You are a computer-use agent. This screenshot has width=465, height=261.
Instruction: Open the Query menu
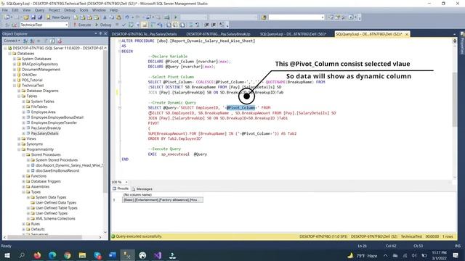click(39, 10)
